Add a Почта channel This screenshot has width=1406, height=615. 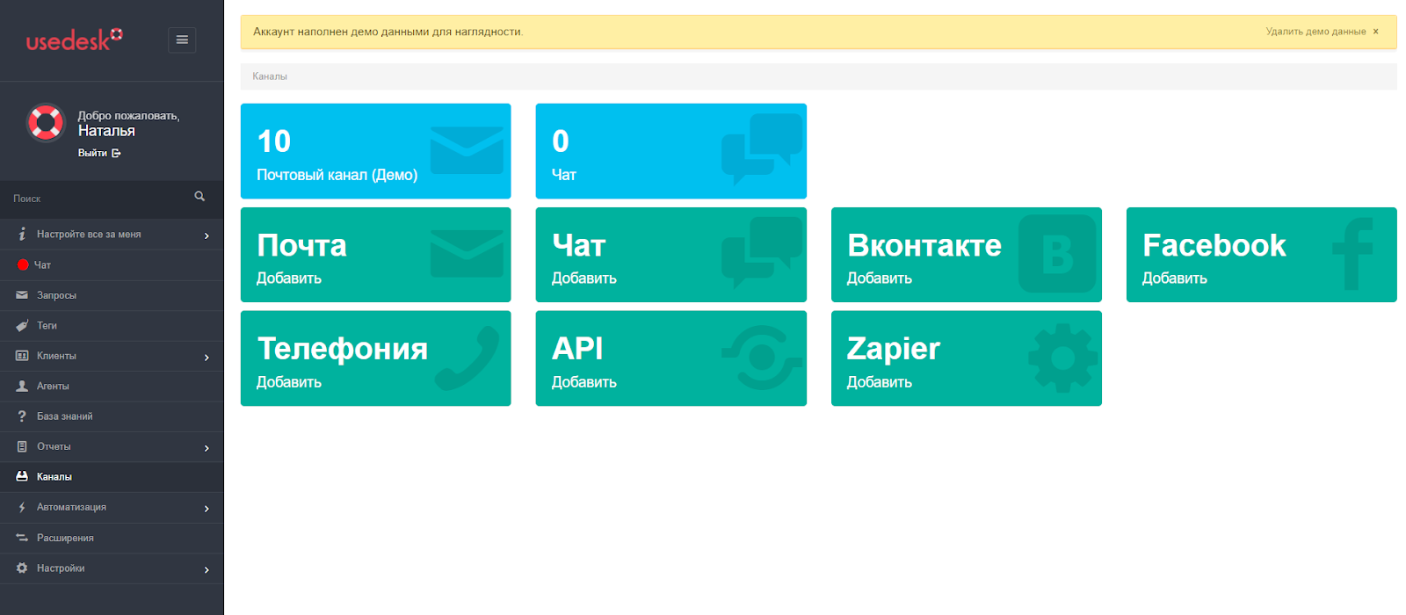coord(375,255)
